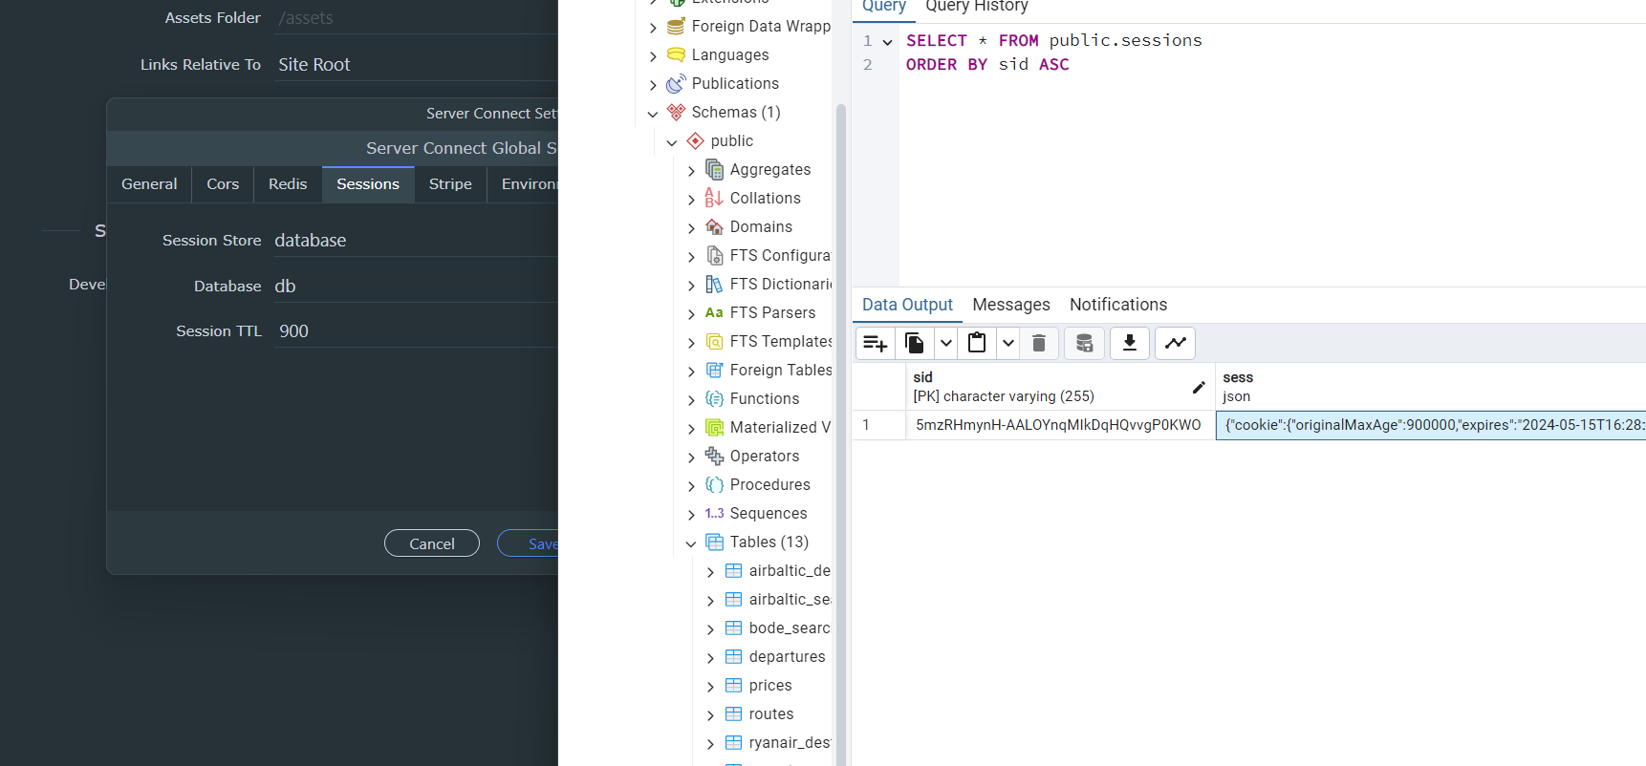
Task: Select the sess JSON cell in row 1
Action: pyautogui.click(x=1431, y=425)
